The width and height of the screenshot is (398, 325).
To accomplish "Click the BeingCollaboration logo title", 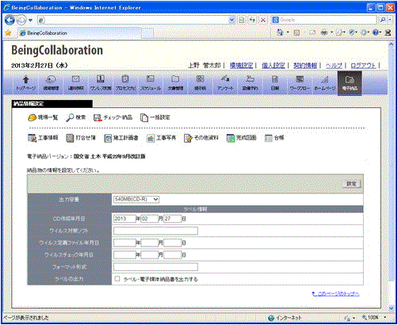I will (x=57, y=51).
